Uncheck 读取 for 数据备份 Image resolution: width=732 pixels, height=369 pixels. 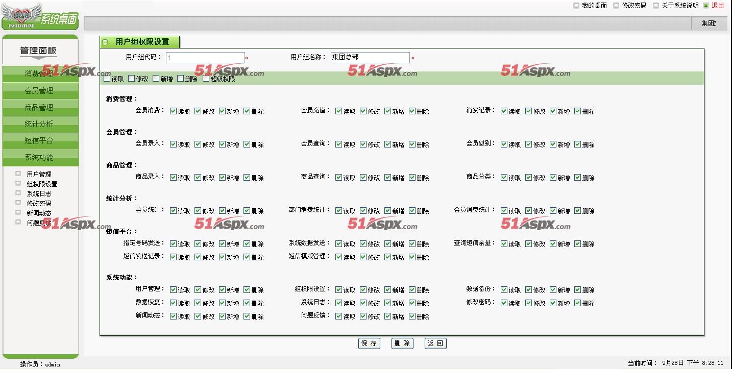(x=504, y=289)
